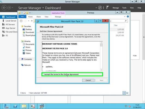Click the Next button in Filter Pack setup

coord(101,80)
